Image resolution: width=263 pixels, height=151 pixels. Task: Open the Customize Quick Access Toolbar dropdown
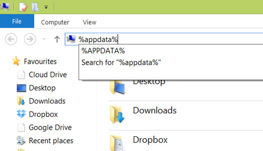pyautogui.click(x=46, y=7)
